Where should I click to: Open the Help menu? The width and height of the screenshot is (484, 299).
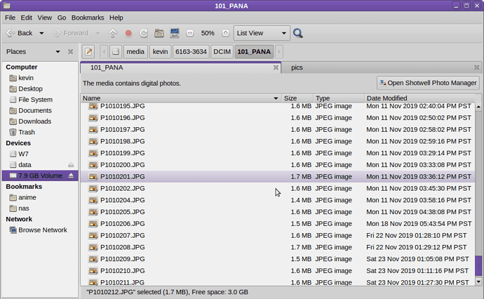click(116, 18)
